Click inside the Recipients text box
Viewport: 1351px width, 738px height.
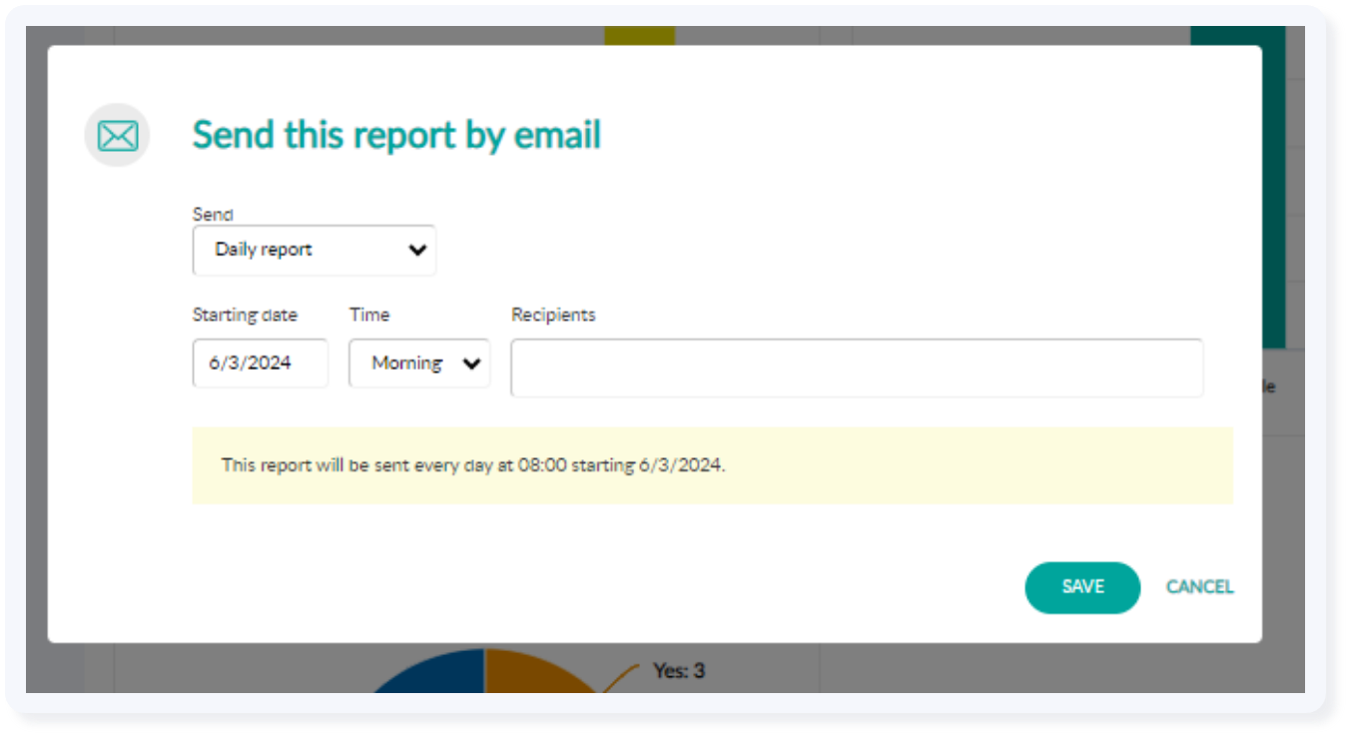[856, 368]
